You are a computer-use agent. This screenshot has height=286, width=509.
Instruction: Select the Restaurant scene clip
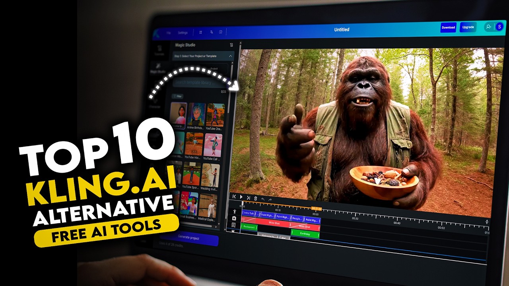[249, 227]
